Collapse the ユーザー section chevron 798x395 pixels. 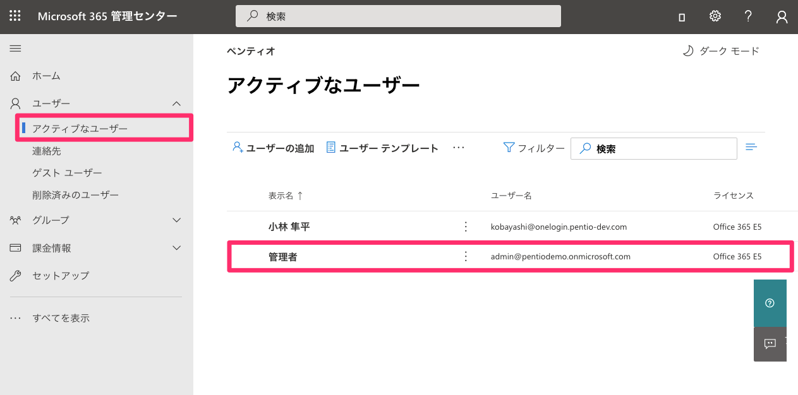[x=177, y=103]
